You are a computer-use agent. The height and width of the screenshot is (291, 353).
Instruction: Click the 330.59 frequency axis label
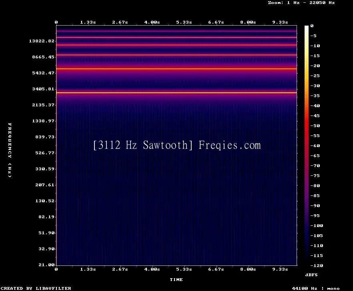[x=45, y=169]
